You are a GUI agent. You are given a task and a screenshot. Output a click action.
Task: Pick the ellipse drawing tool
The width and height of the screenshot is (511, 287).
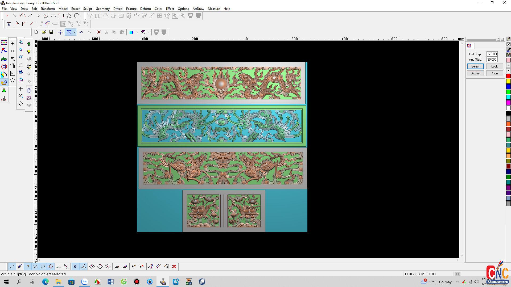click(53, 16)
